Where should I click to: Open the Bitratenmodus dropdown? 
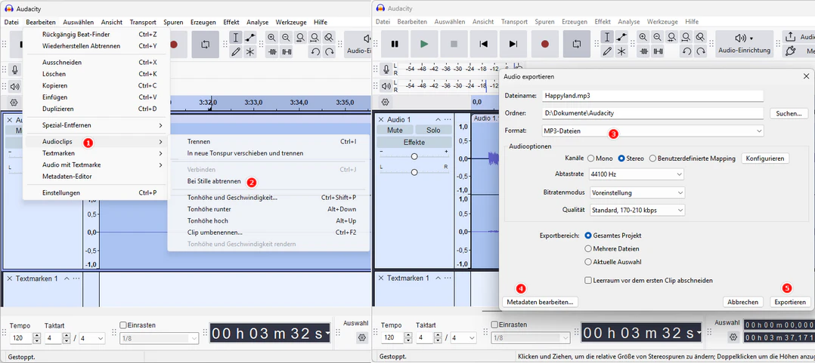point(637,193)
